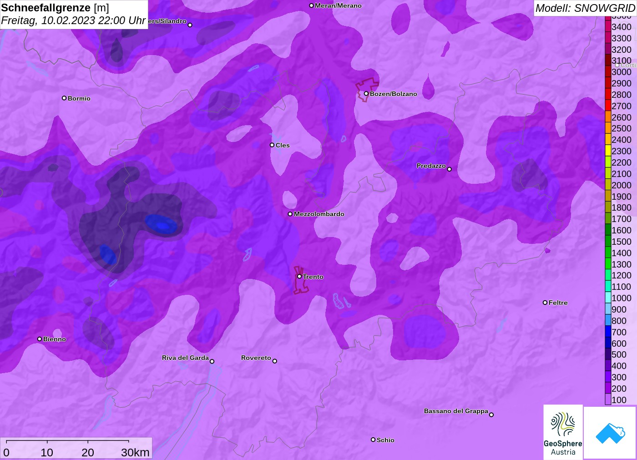Click the Silandro label near the title box

[x=167, y=21]
